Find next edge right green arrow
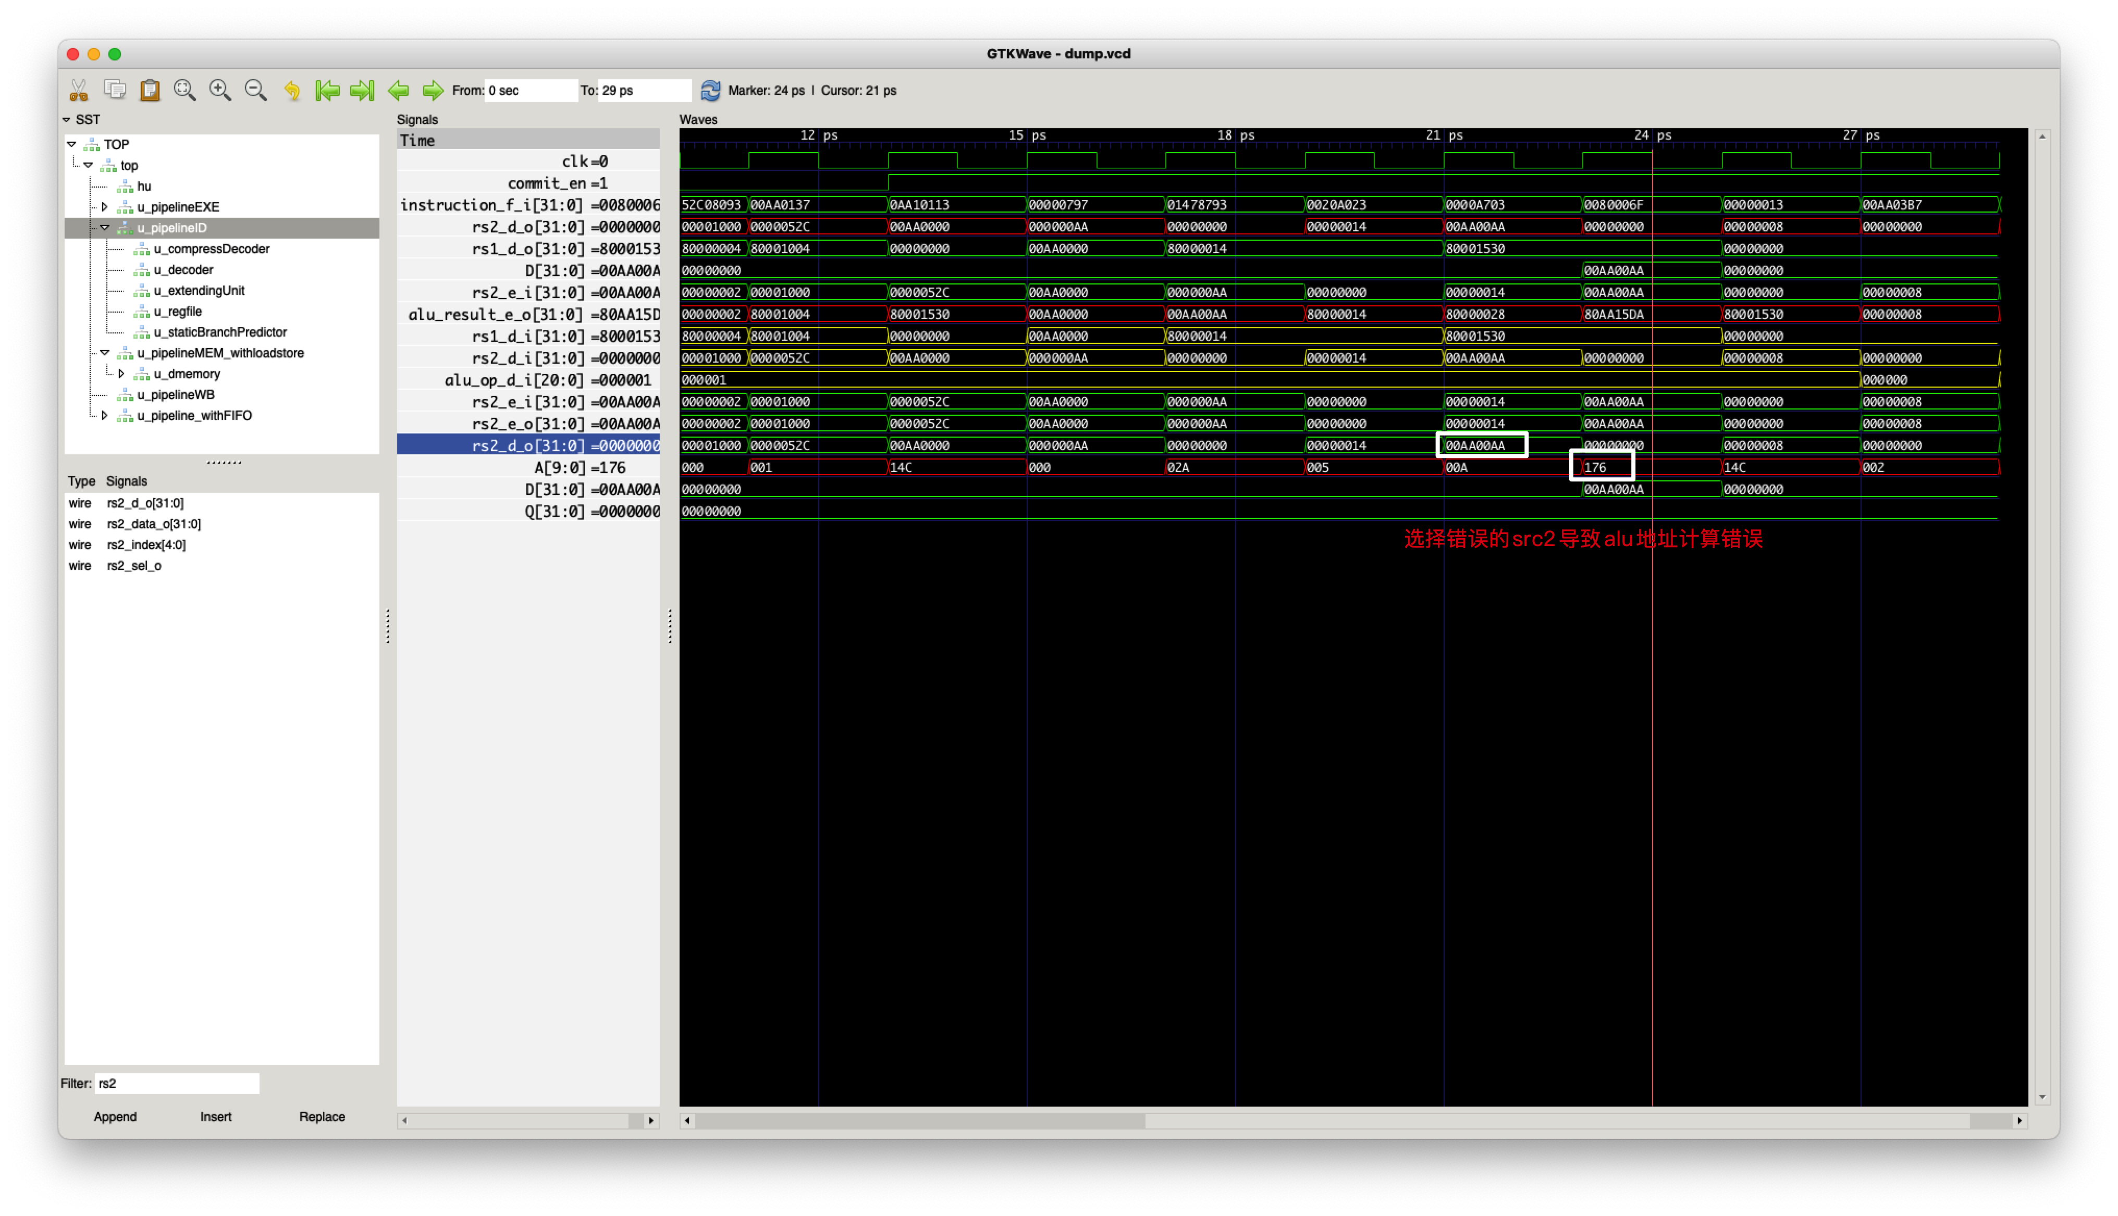Screen dimensions: 2118x1216 (434, 90)
